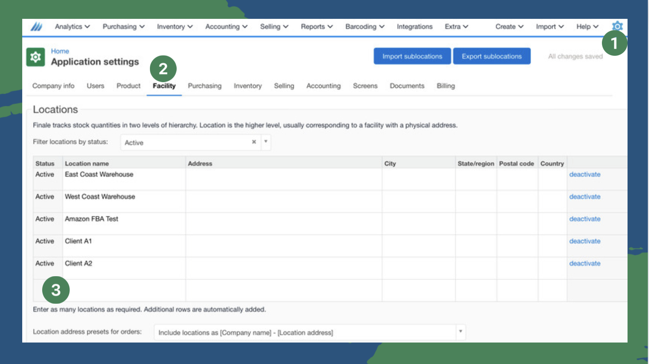Open the settings gear icon in top bar

point(617,26)
